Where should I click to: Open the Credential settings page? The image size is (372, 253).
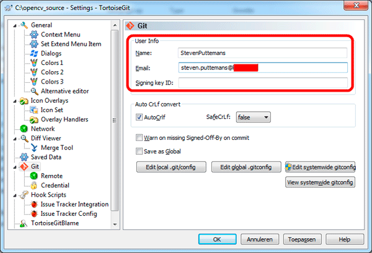point(55,186)
